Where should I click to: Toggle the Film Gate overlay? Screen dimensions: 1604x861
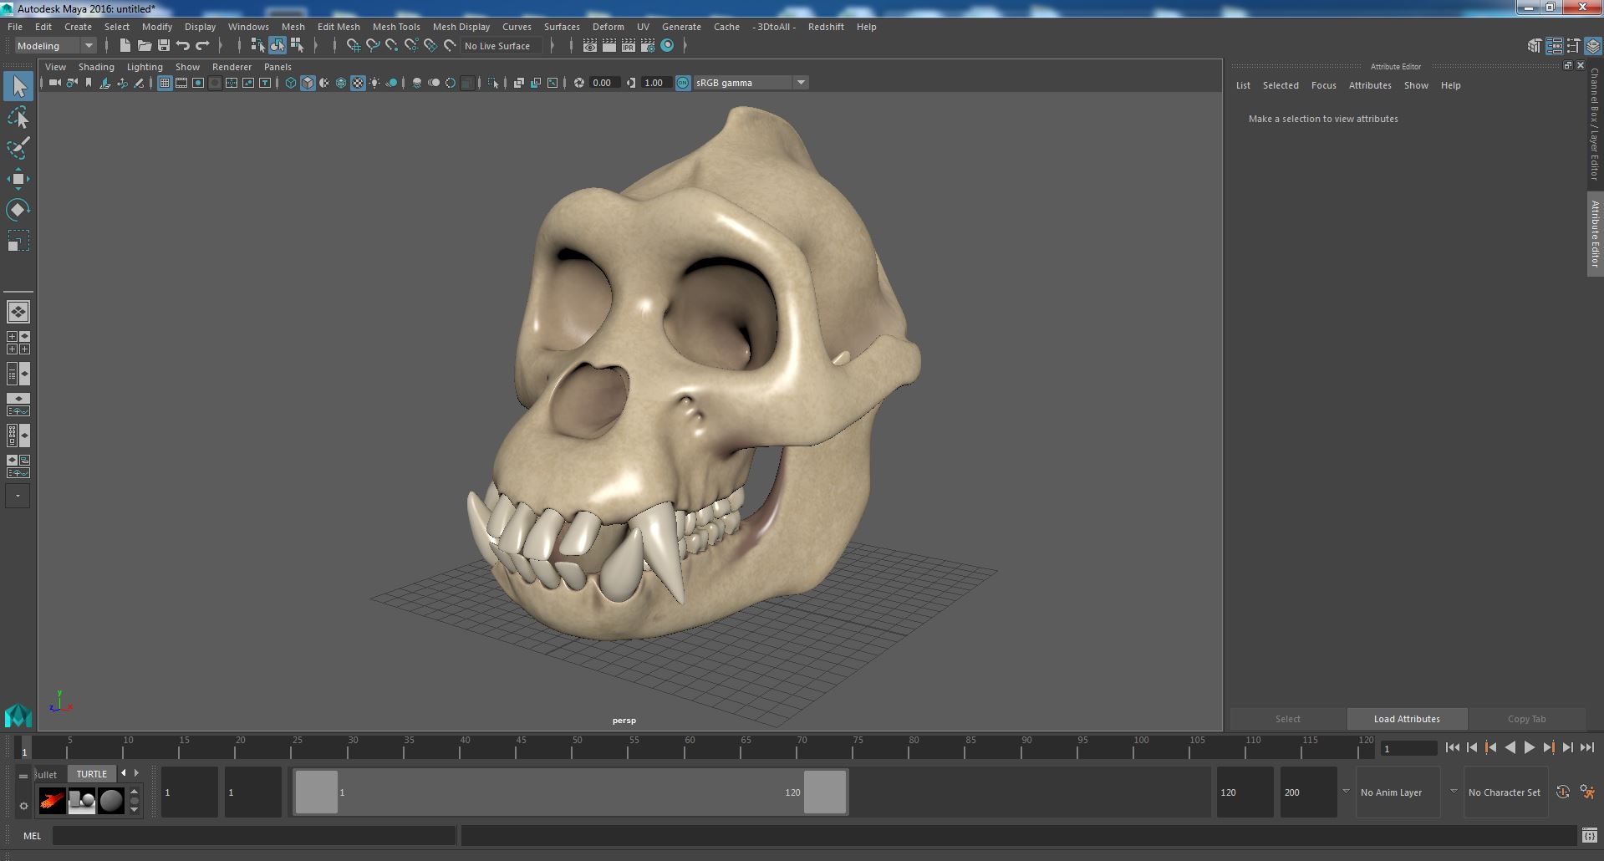click(x=181, y=83)
